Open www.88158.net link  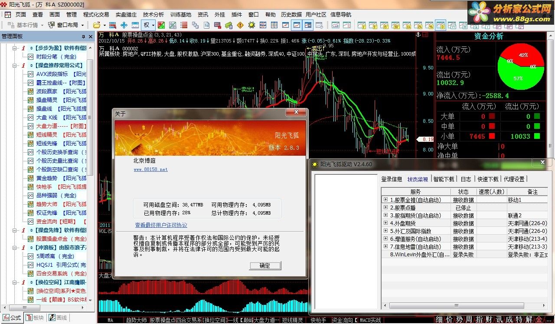pos(150,170)
